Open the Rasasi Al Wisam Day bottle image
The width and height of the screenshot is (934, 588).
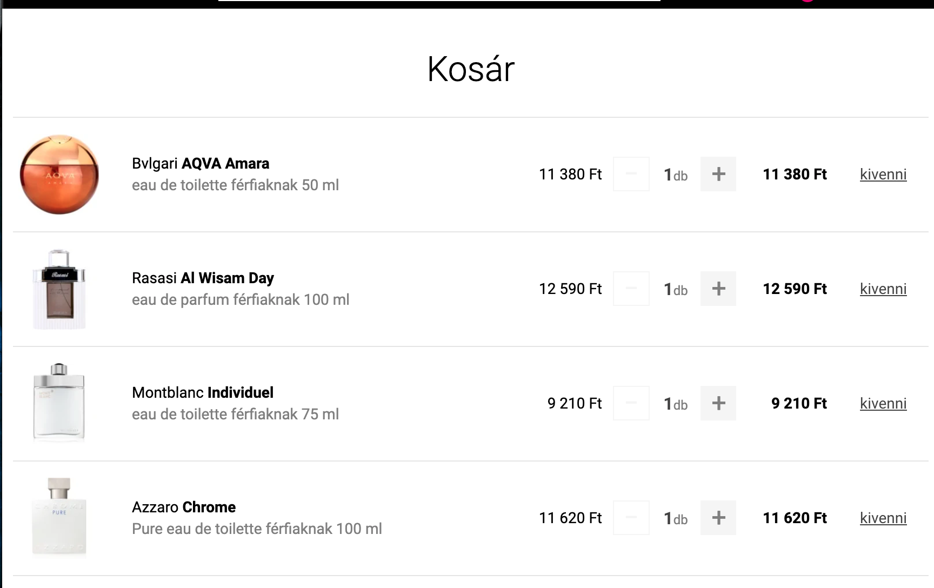coord(59,289)
